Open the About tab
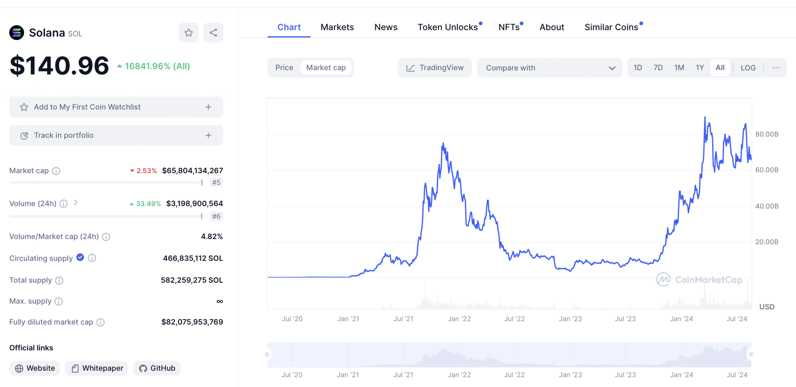Screen dimensions: 796x387 [x=552, y=27]
